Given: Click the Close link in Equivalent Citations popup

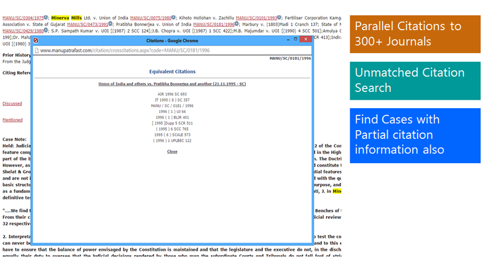Looking at the screenshot, I should pos(172,152).
